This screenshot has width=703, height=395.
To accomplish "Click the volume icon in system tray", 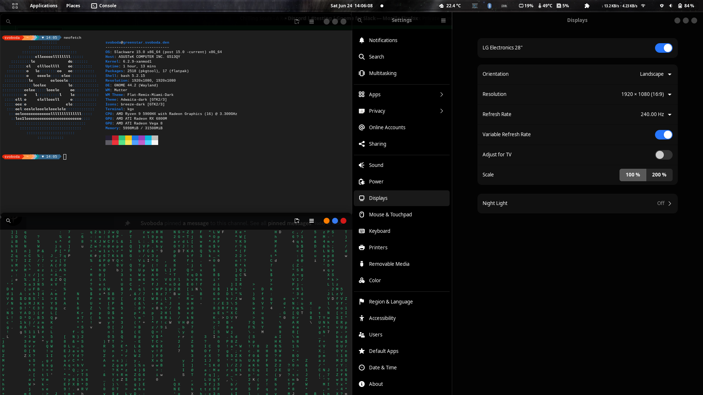I will [x=670, y=6].
